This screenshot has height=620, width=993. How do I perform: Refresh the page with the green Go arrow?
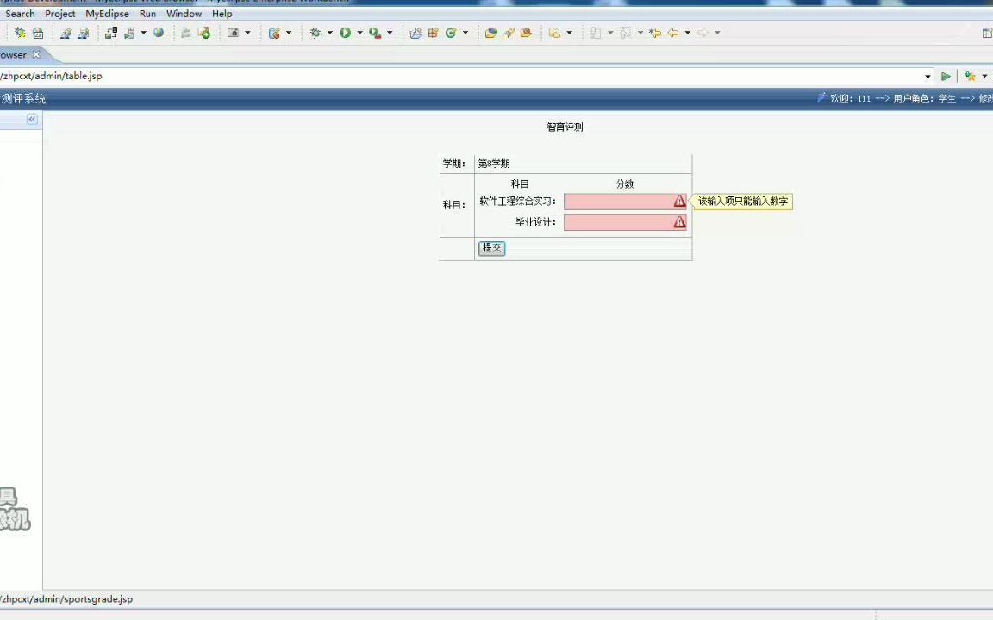[x=946, y=76]
